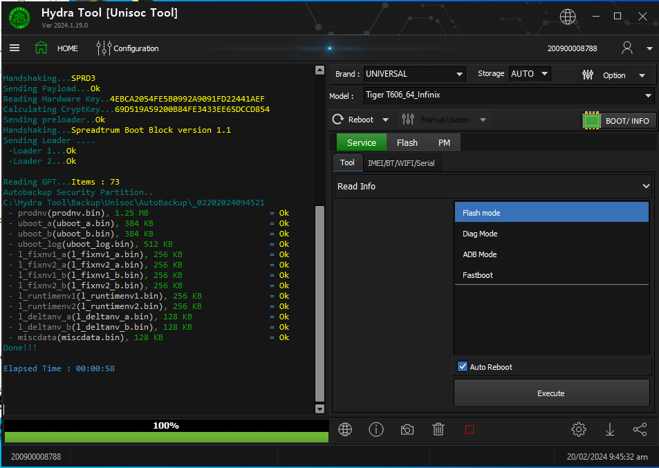The height and width of the screenshot is (468, 659).
Task: Switch to the Service tab
Action: click(362, 142)
